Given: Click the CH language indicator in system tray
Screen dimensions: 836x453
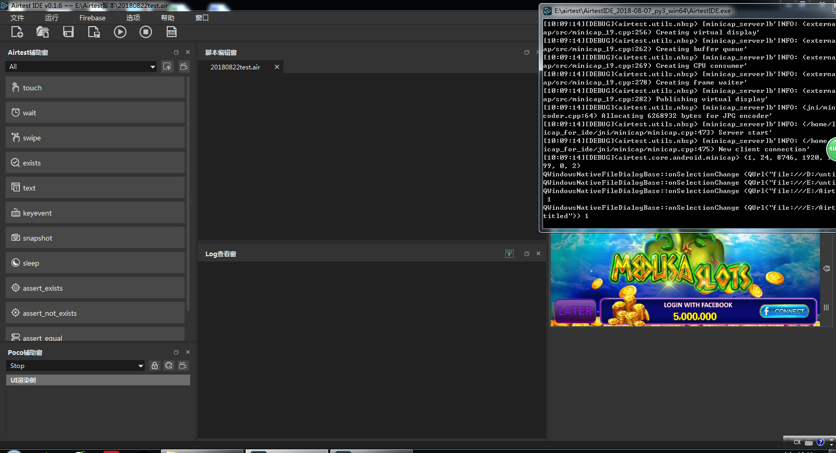Looking at the screenshot, I should point(797,442).
